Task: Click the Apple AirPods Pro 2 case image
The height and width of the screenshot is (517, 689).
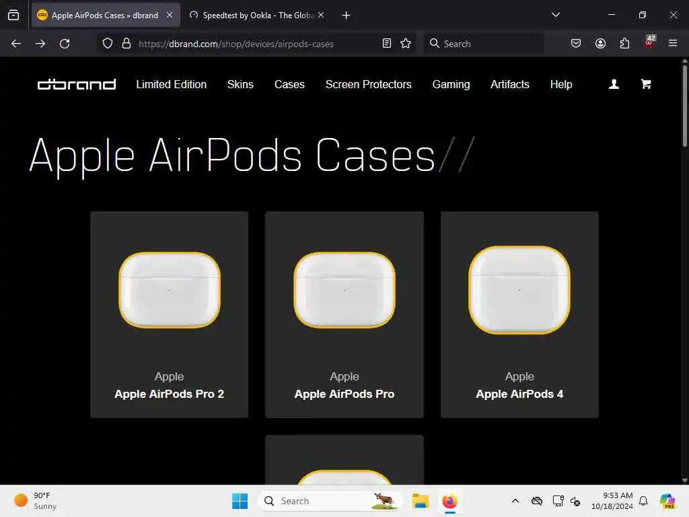Action: tap(170, 289)
